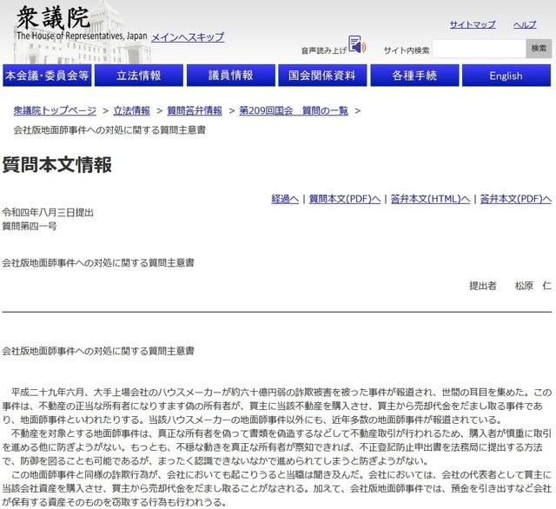Click the サイトマップ link
The image size is (556, 509).
tap(473, 24)
